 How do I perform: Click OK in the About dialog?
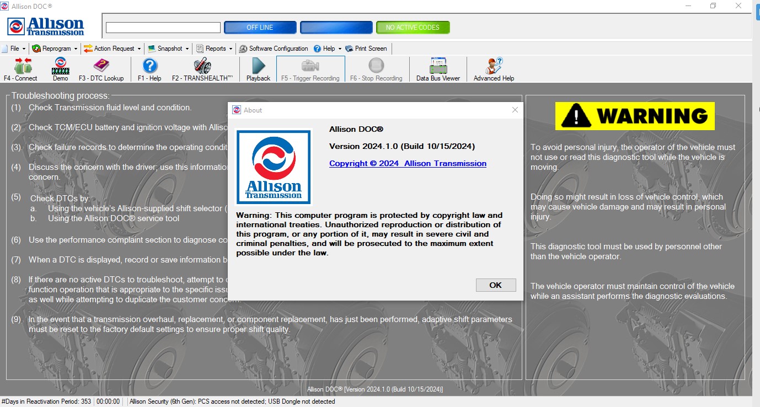point(496,285)
